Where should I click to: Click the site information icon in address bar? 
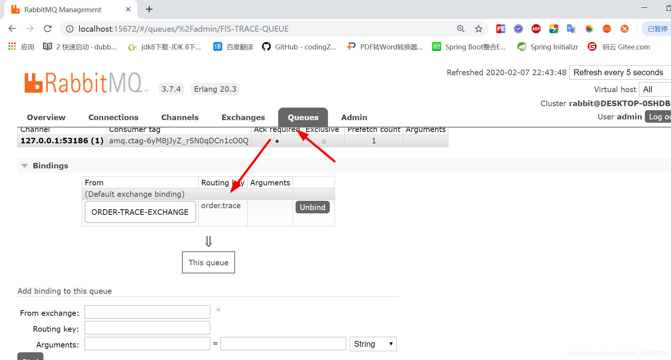70,29
